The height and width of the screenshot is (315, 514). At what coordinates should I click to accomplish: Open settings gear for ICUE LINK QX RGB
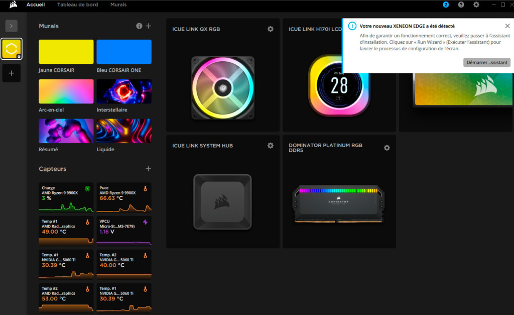click(x=271, y=29)
